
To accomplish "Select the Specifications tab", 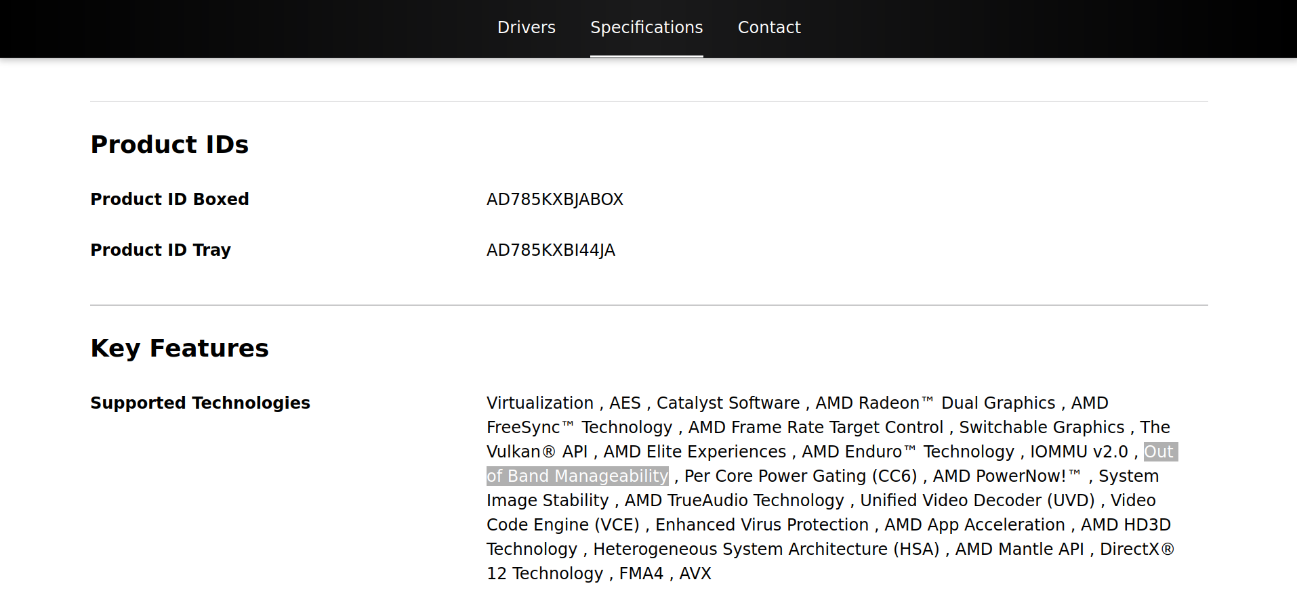I will 646,28.
